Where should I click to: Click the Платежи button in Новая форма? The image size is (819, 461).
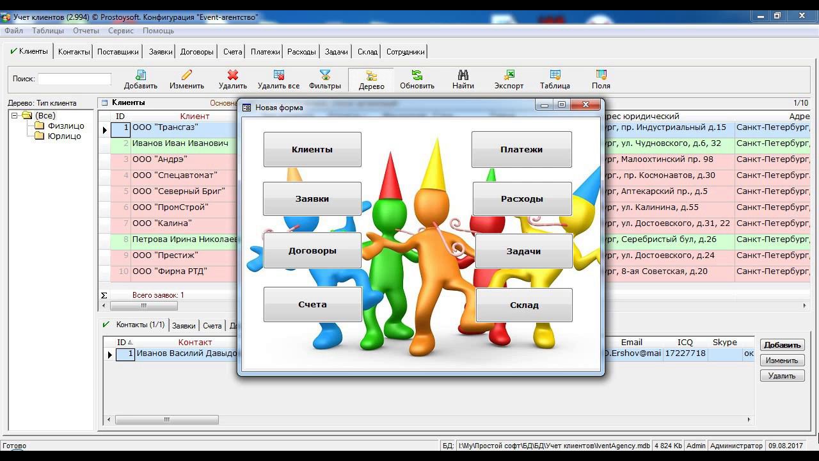tap(521, 149)
